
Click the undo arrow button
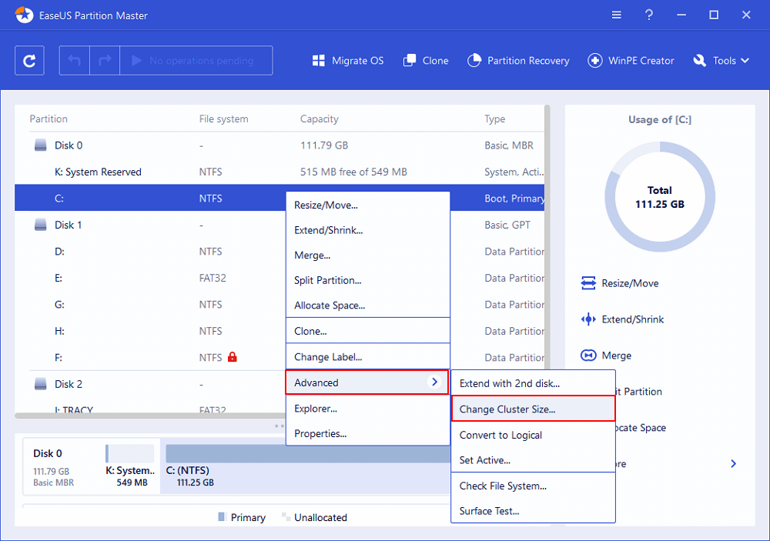75,61
